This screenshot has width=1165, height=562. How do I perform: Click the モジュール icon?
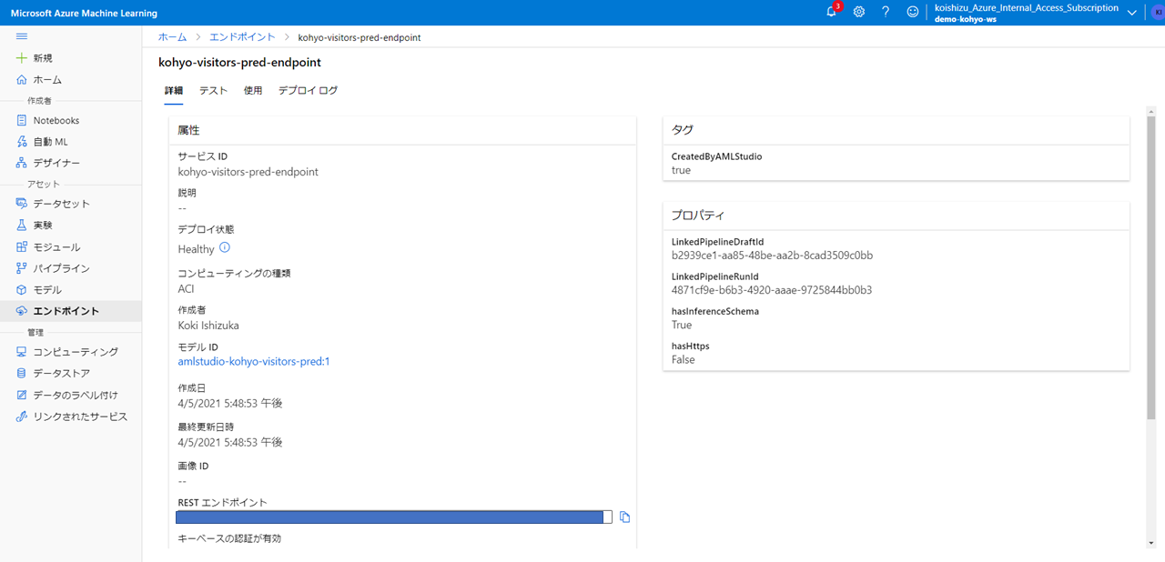[x=22, y=246]
